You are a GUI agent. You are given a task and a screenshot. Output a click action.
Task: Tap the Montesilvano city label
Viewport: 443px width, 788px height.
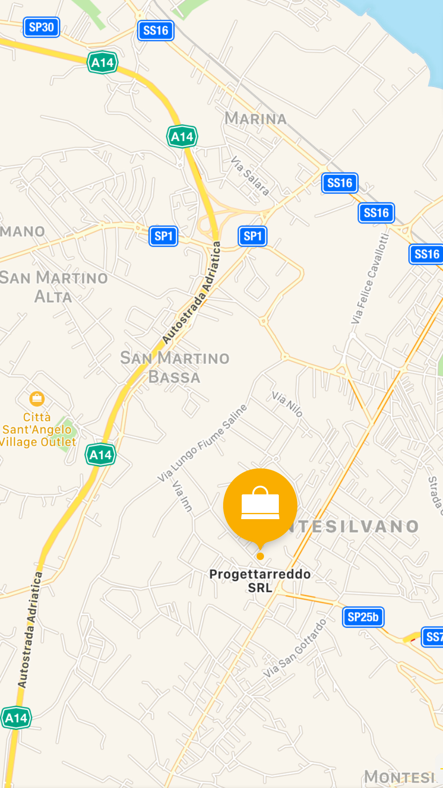353,527
